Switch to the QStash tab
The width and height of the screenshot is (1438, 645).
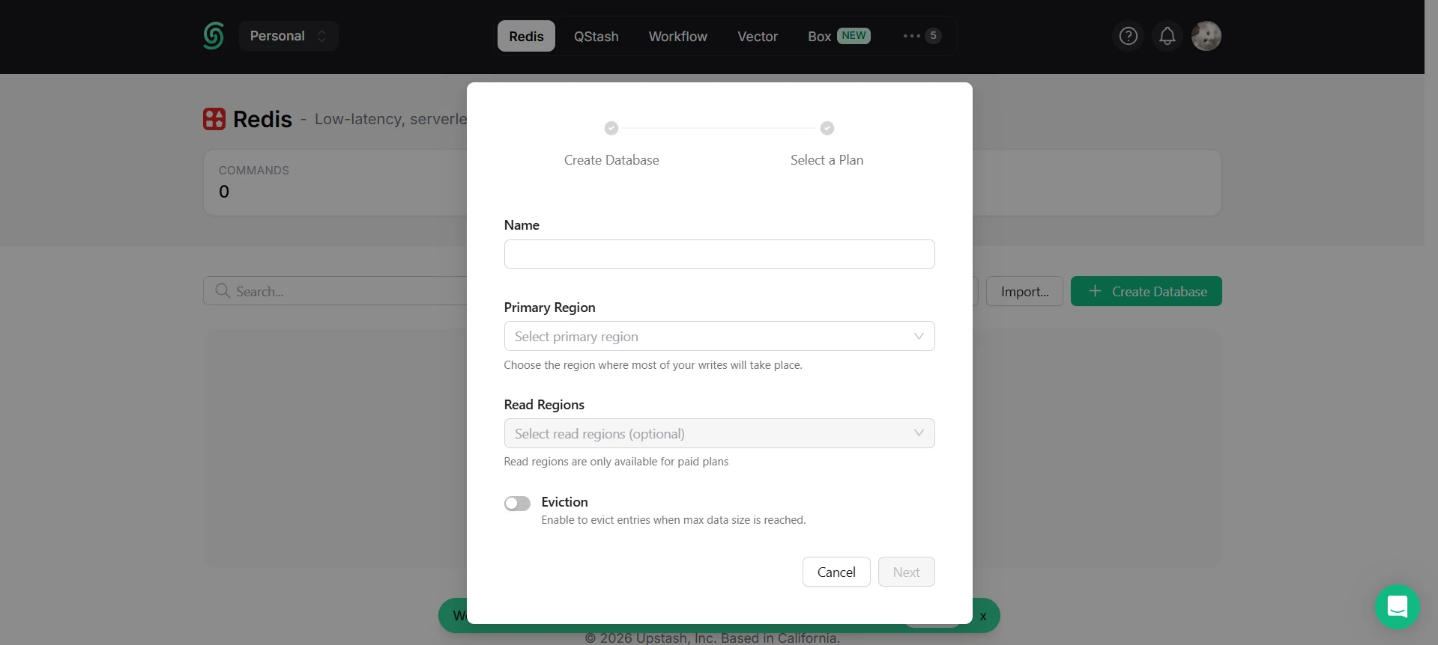coord(596,36)
